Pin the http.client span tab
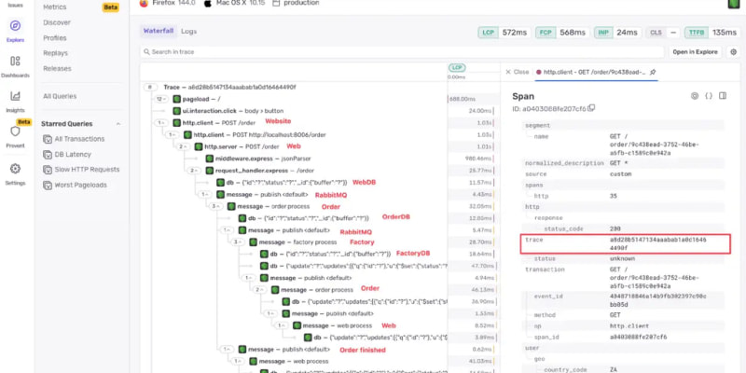Screen dimensions: 746x373 click(653, 72)
